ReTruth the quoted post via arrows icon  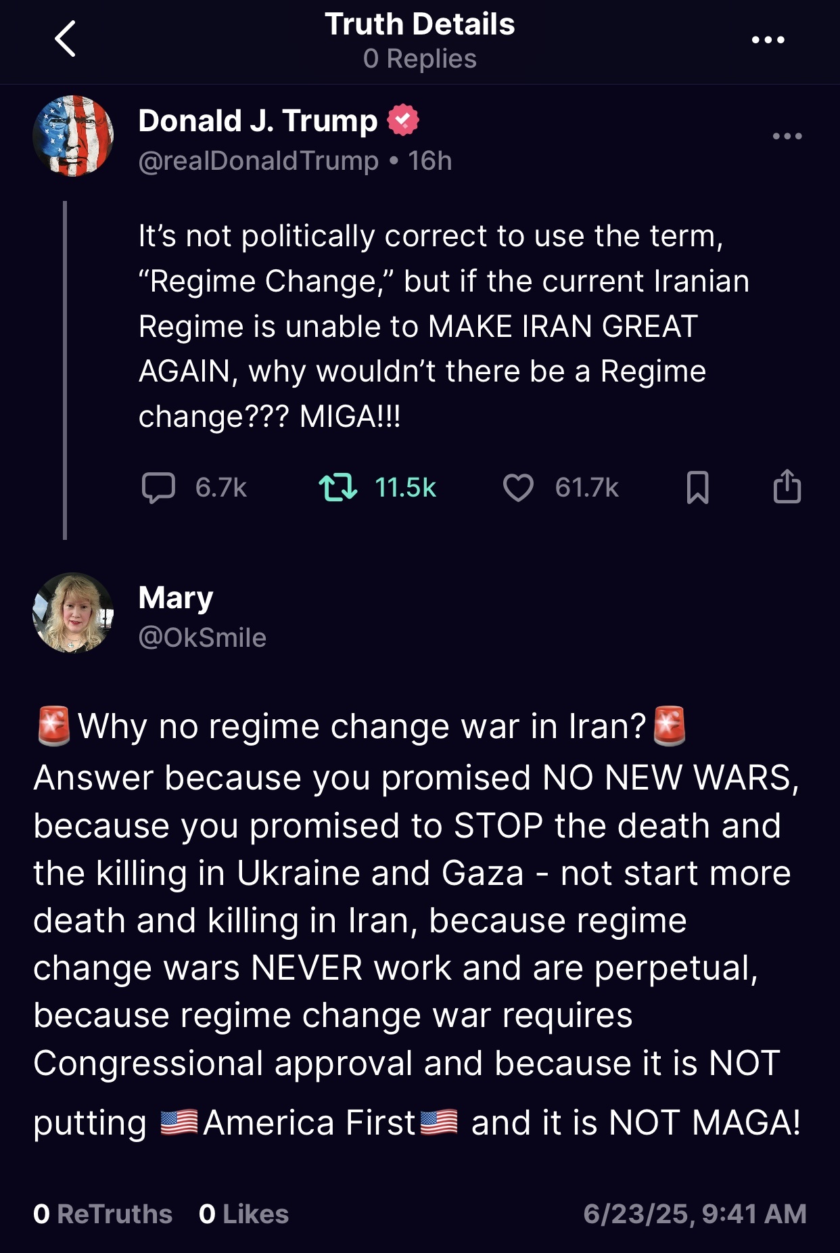tap(337, 487)
